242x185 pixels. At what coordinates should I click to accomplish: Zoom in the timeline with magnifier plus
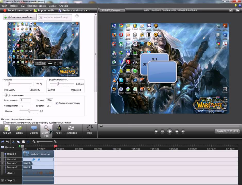[x=55, y=142]
